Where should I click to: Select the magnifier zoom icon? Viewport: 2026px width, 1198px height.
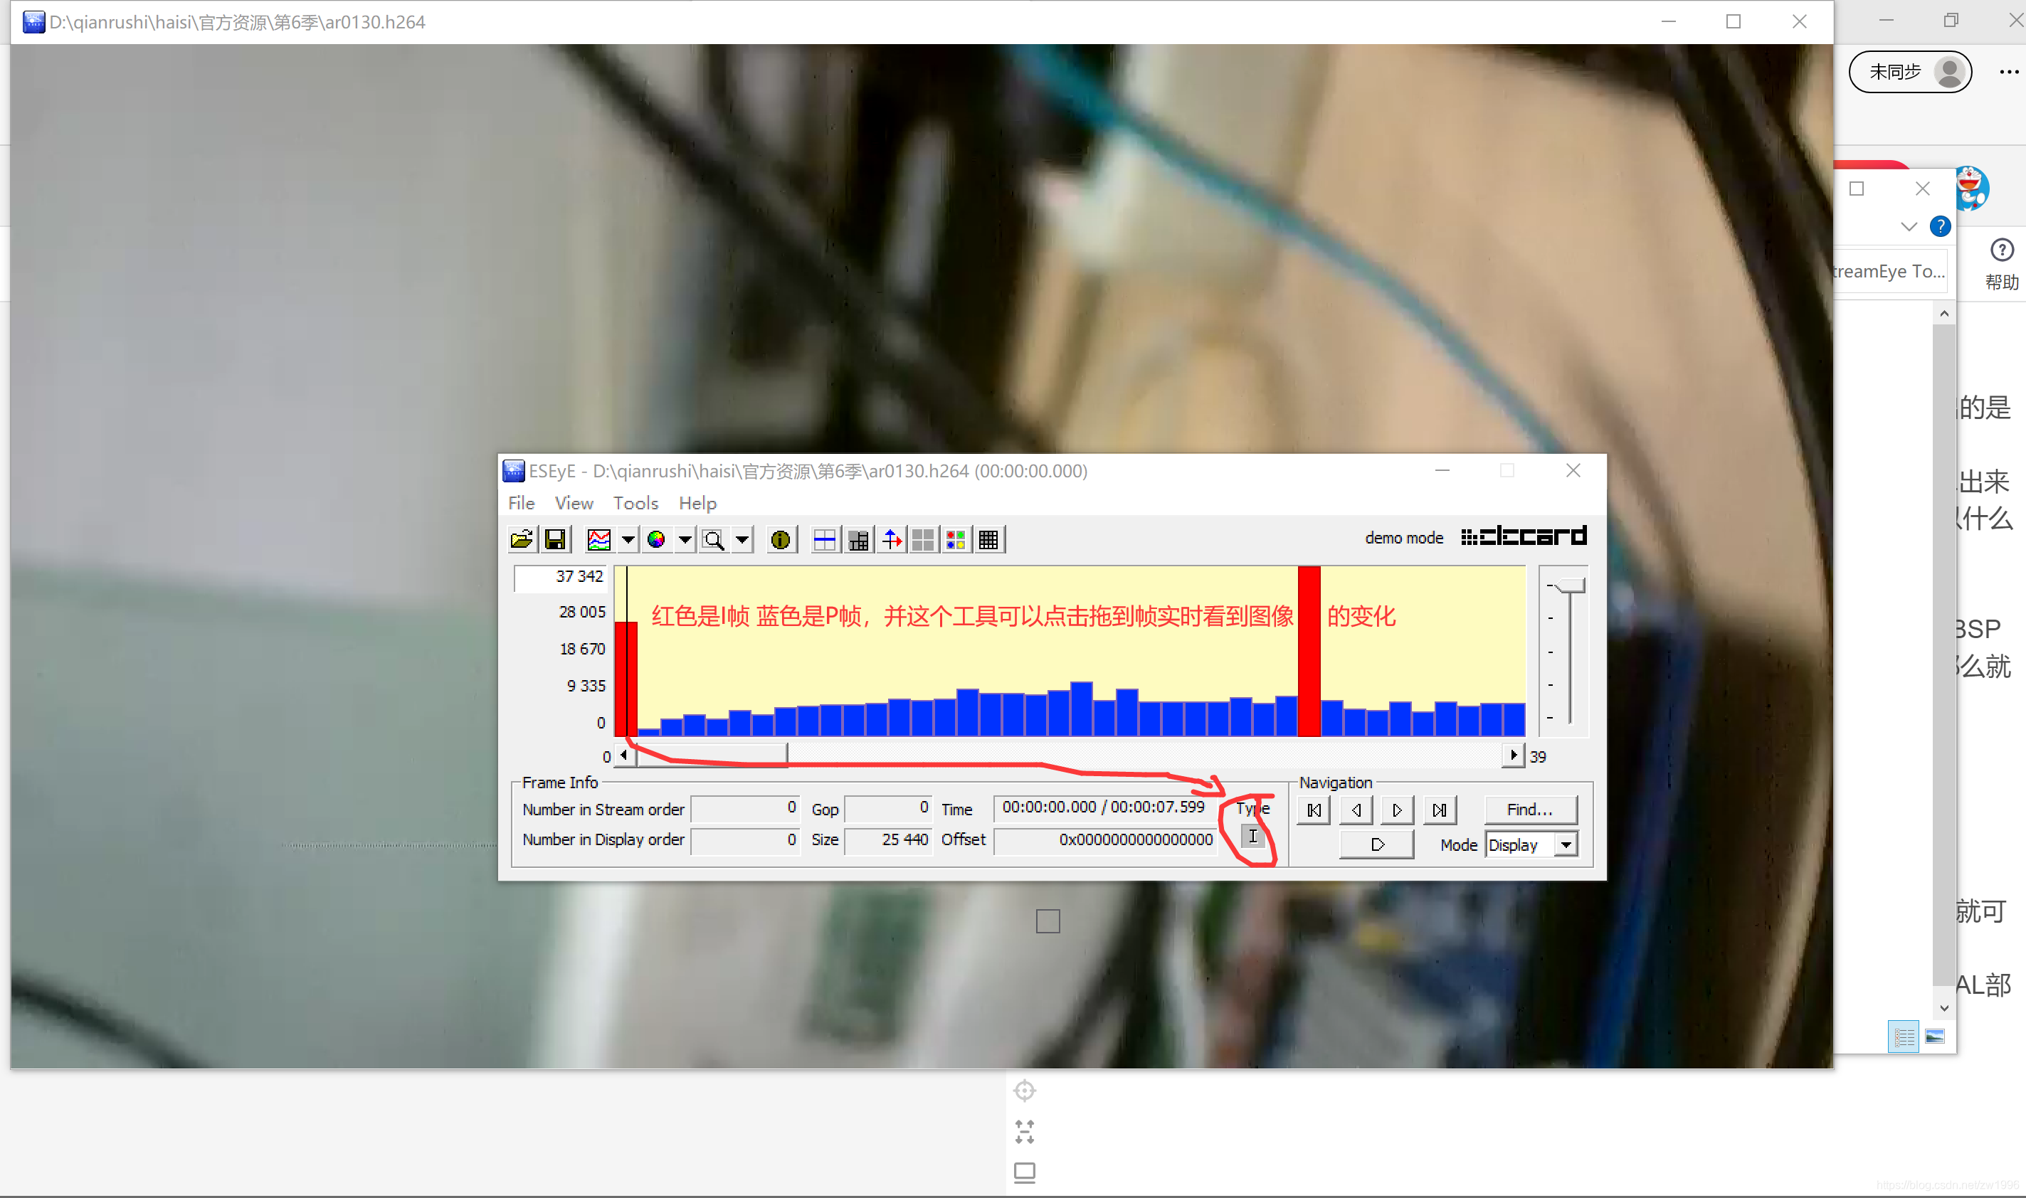[714, 539]
